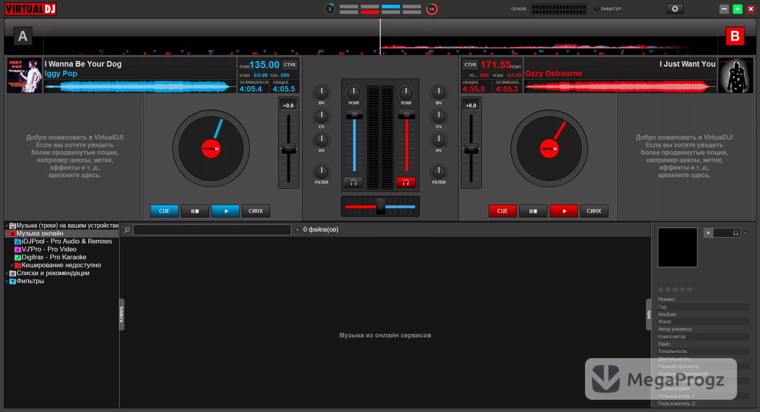The width and height of the screenshot is (760, 412).
Task: Select deck B red letter badge
Action: (735, 36)
